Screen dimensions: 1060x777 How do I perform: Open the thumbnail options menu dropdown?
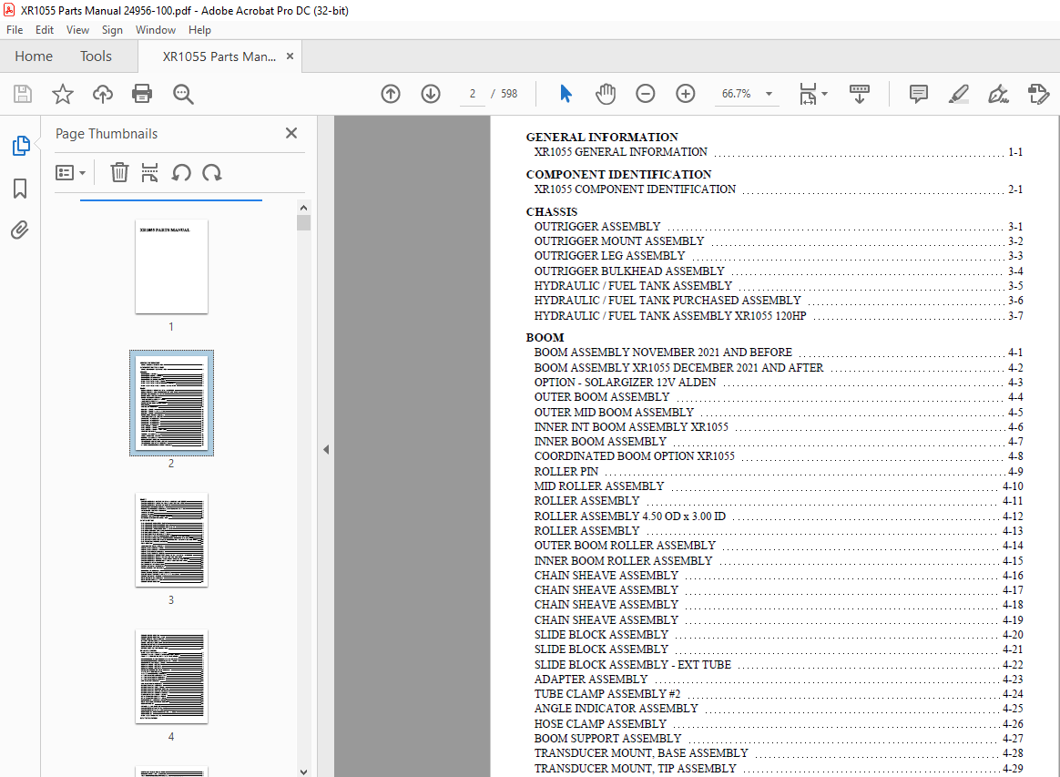(x=70, y=173)
